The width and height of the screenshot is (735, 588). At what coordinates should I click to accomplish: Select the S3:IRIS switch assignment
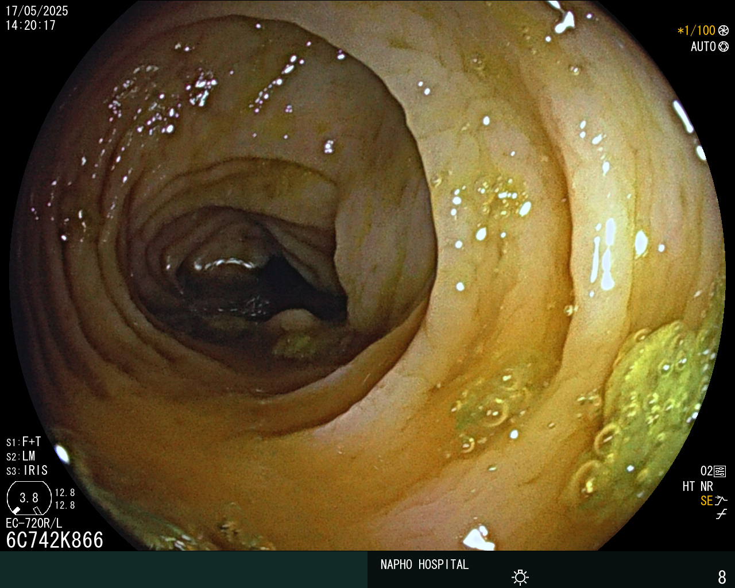[27, 470]
